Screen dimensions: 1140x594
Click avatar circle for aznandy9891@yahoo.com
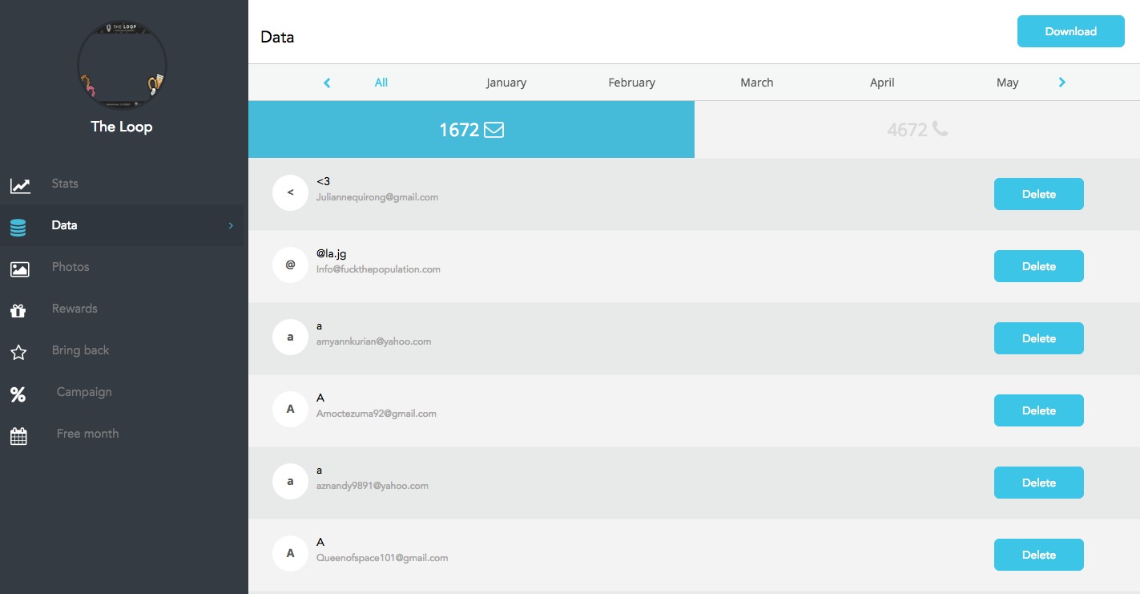coord(290,482)
